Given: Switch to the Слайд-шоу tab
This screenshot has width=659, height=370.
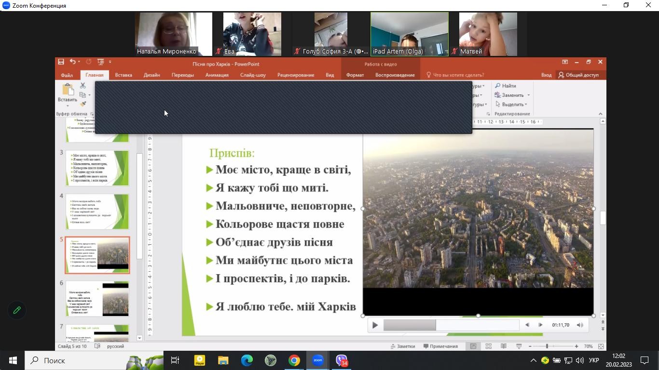Looking at the screenshot, I should tap(253, 75).
